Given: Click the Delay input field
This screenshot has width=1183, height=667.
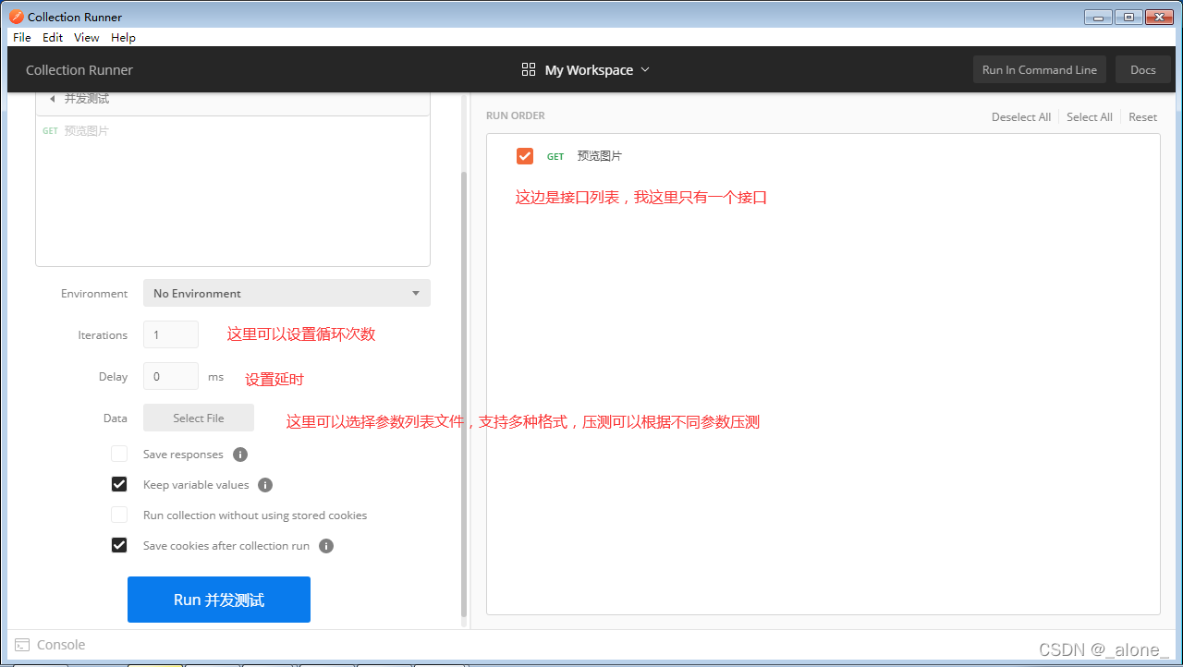Looking at the screenshot, I should tap(171, 376).
